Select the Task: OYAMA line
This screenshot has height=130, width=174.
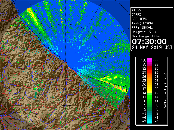[142, 23]
